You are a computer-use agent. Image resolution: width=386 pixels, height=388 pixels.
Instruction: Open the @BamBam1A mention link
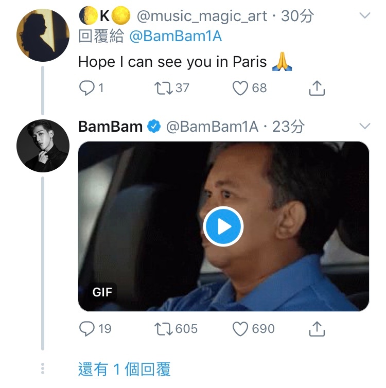click(x=175, y=37)
